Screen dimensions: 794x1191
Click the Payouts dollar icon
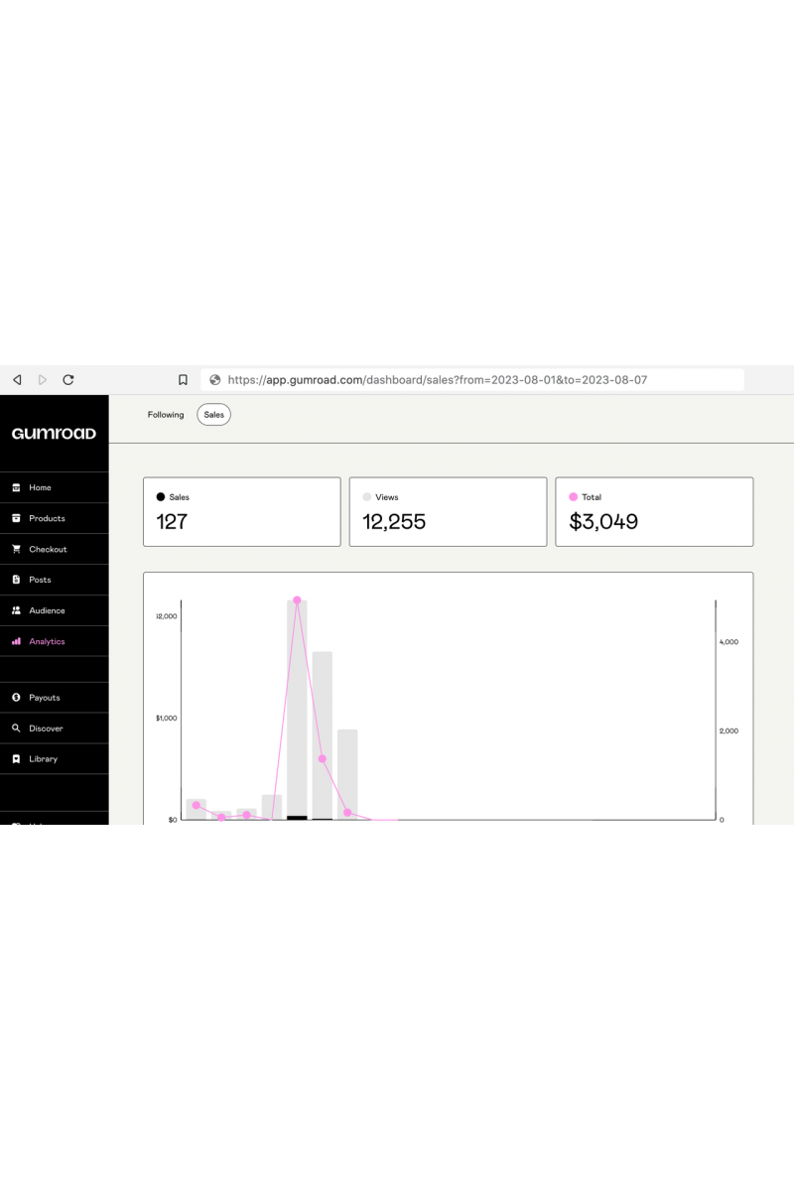point(16,698)
